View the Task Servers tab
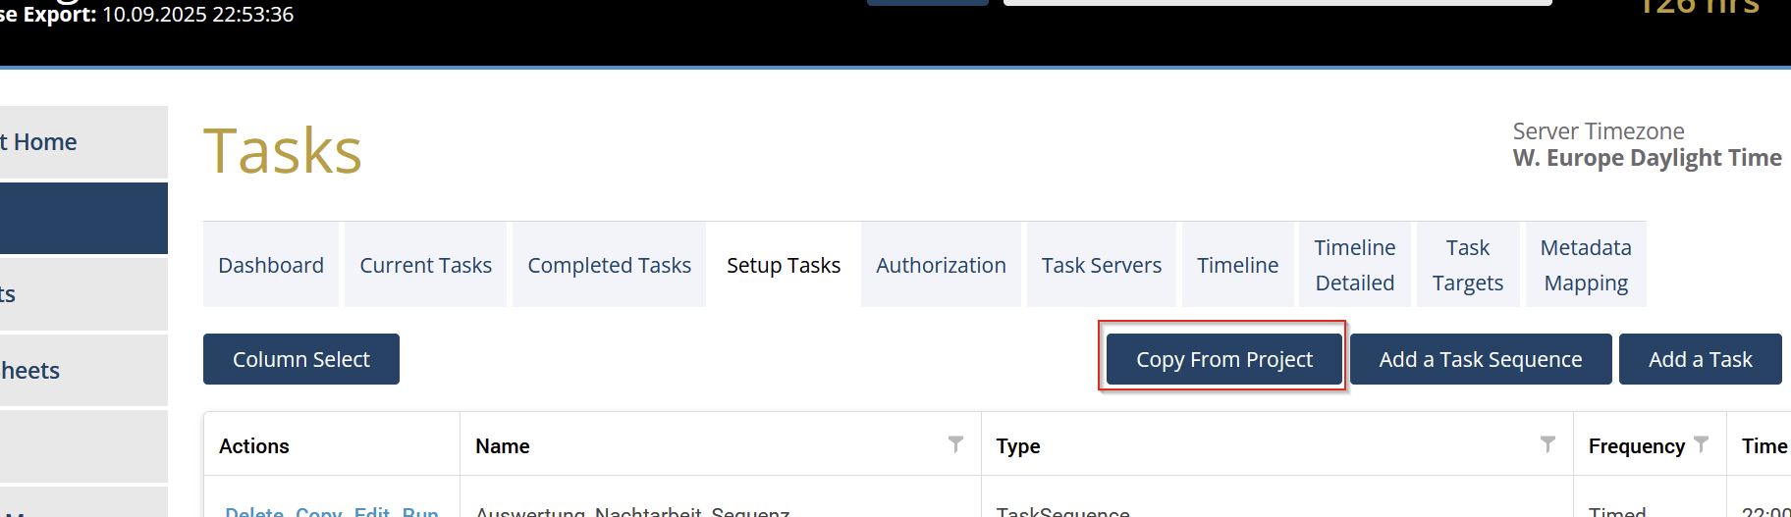 pos(1101,265)
